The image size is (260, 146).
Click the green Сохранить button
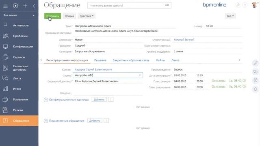[x=52, y=16]
